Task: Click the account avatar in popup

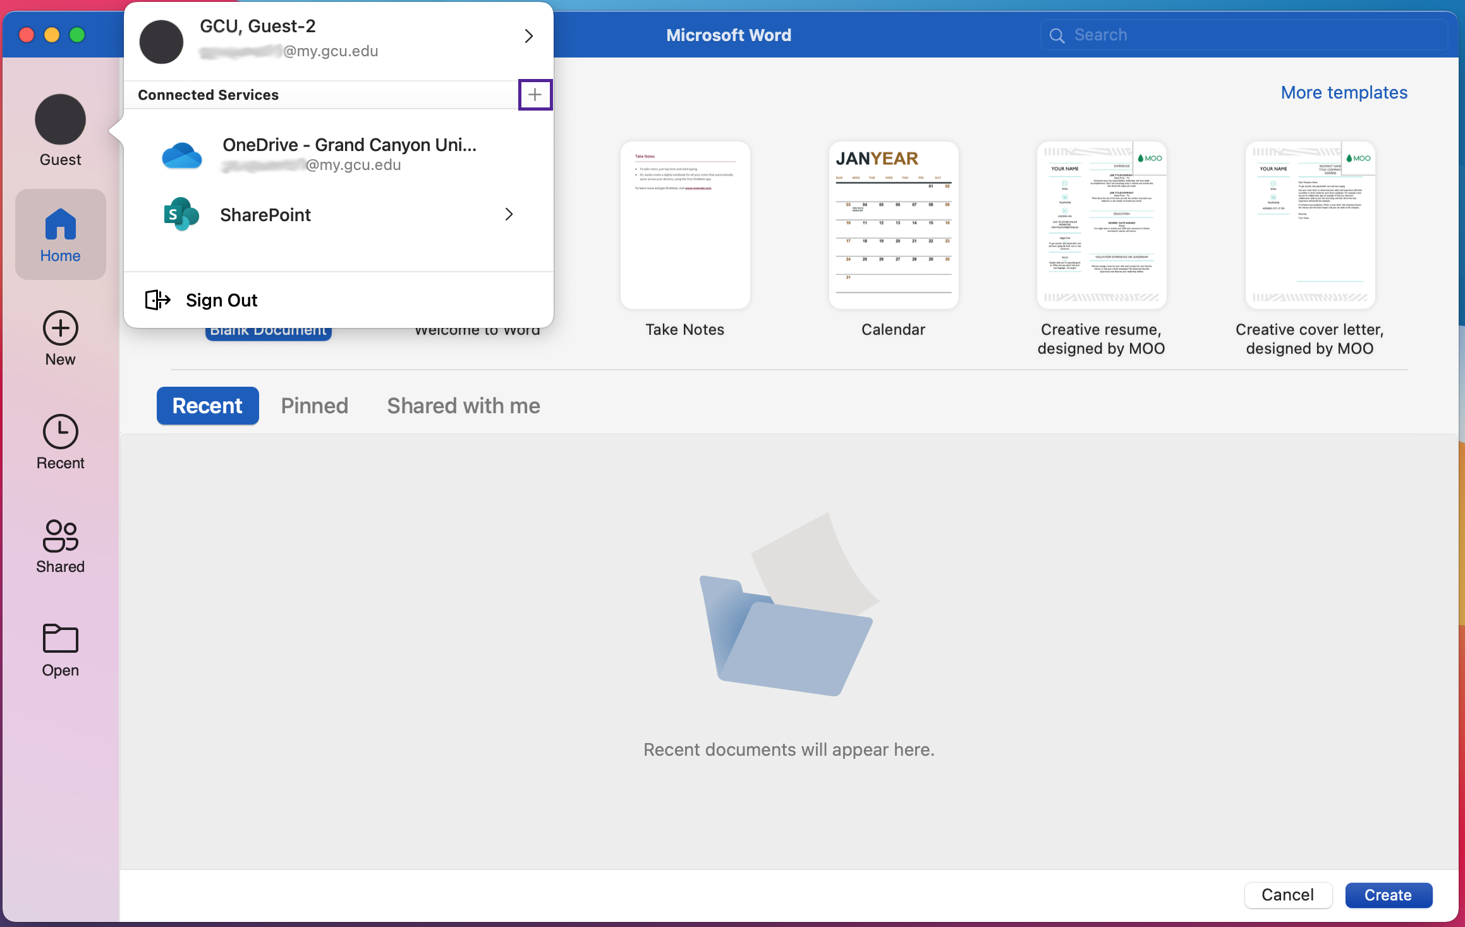Action: [161, 42]
